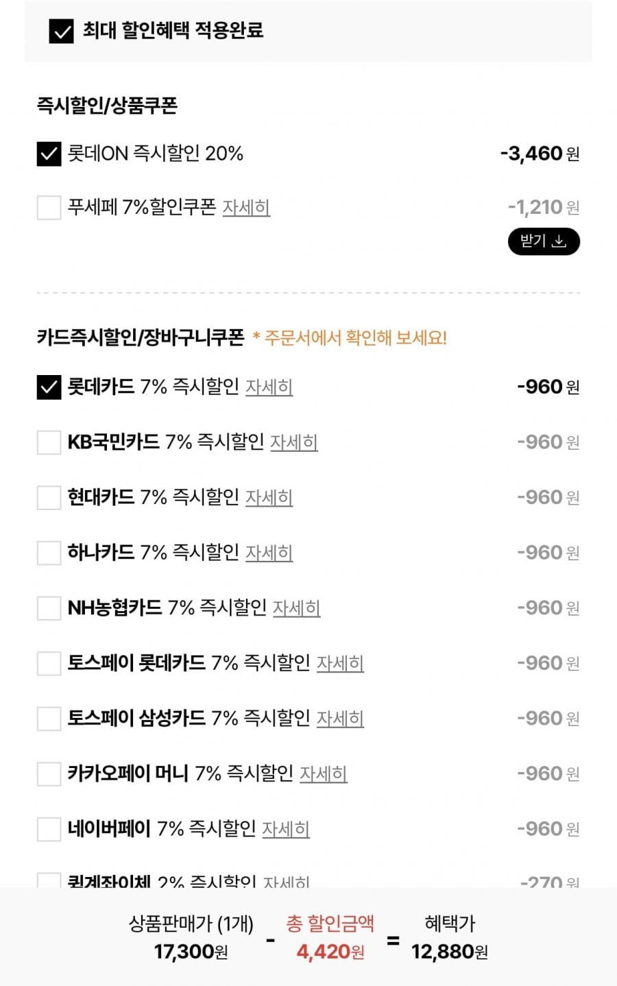This screenshot has height=986, width=617.
Task: Click 총 할인금액 4,420원 summary
Action: point(330,938)
